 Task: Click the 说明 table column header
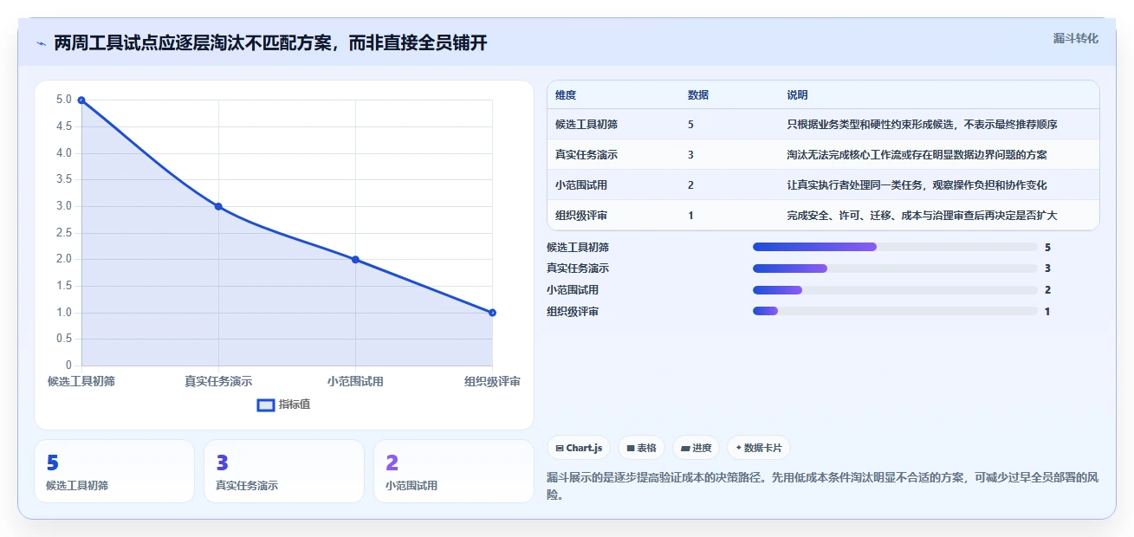click(797, 94)
